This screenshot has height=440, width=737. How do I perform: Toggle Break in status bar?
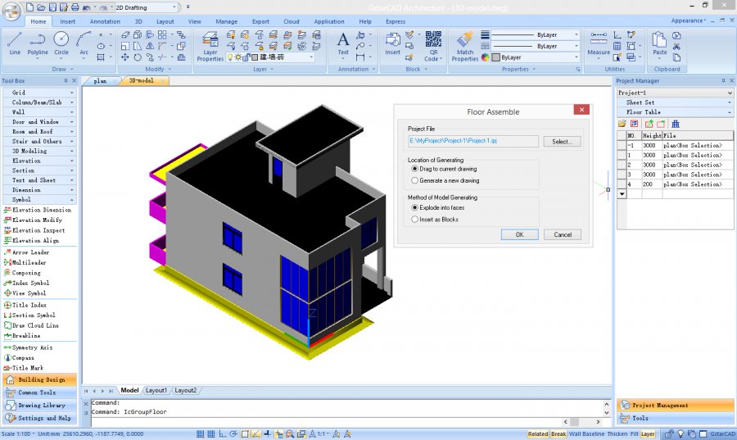[x=558, y=434]
